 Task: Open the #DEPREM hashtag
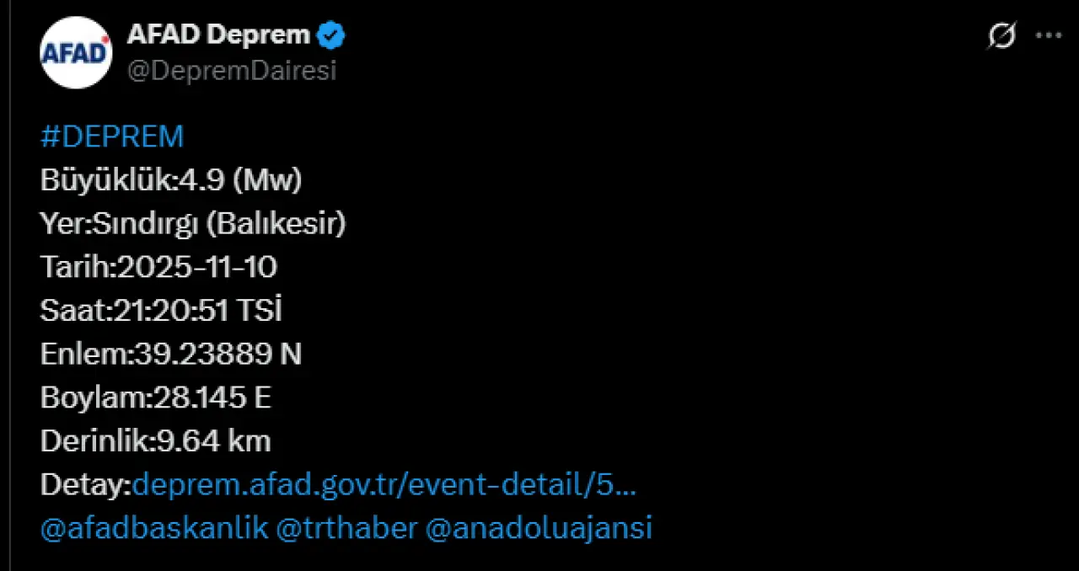[x=111, y=137]
